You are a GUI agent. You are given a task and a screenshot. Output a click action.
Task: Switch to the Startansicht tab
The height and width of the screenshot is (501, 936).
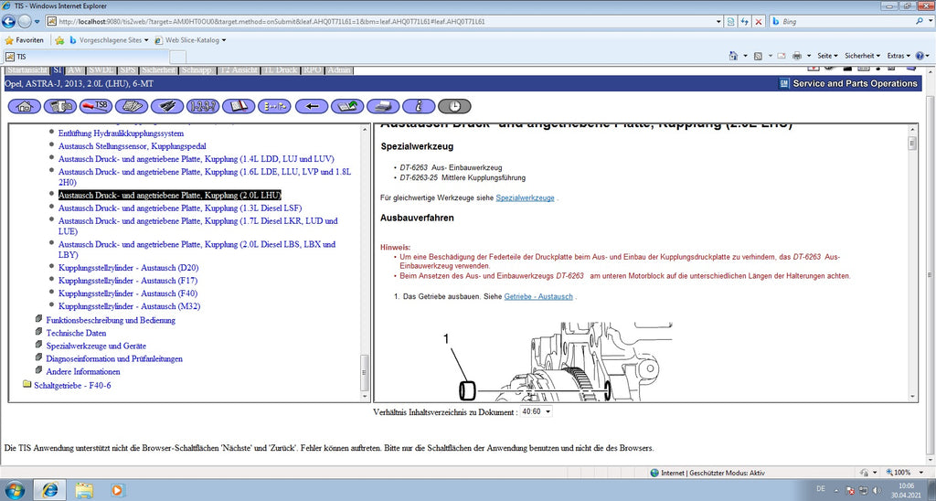tap(27, 69)
